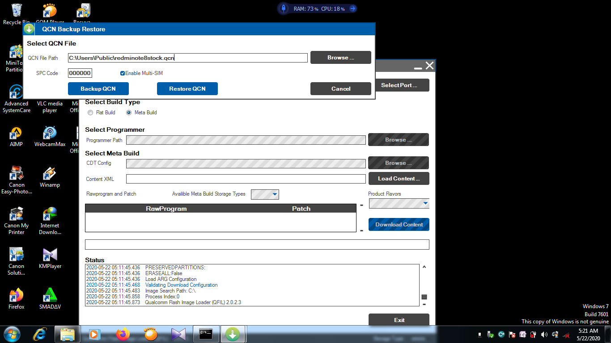The height and width of the screenshot is (343, 611).
Task: Open Internet Download Manager desktop icon
Action: point(50,221)
